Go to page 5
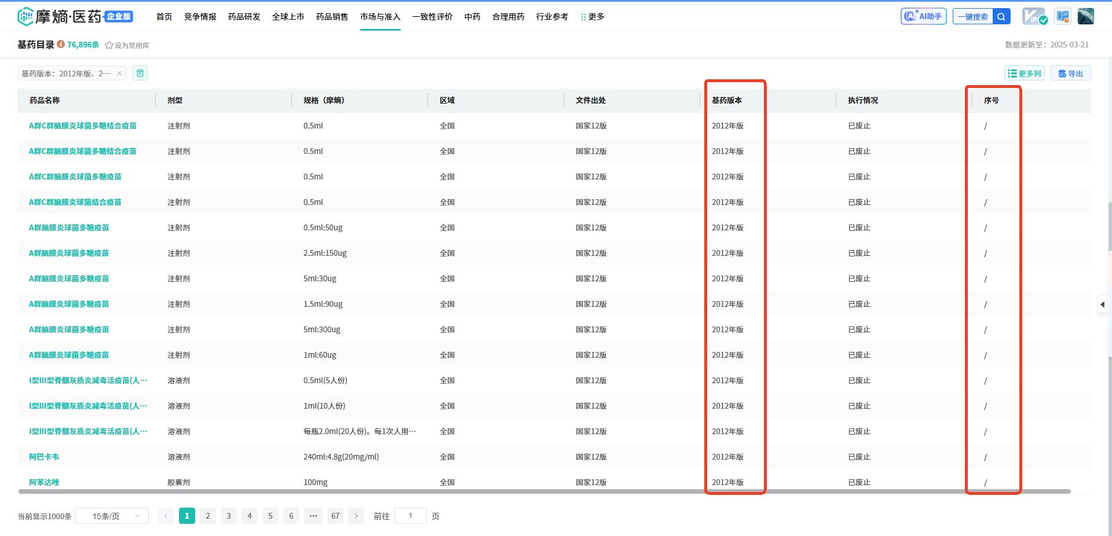 pyautogui.click(x=270, y=516)
